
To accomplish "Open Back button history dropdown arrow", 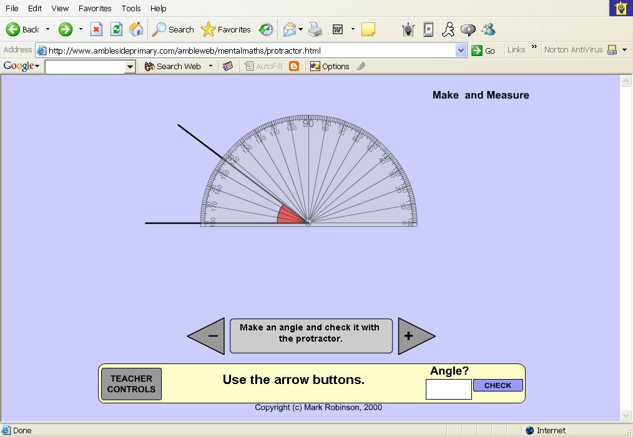I will pos(47,29).
